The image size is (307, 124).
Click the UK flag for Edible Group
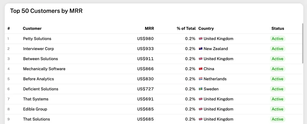(200, 109)
